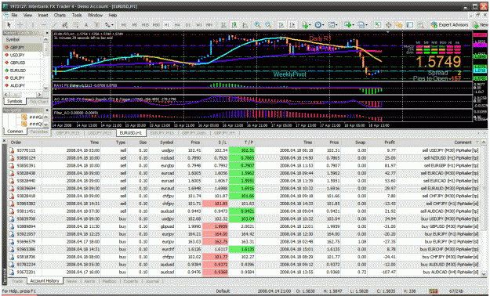Switch to the GBPJPY,M15 chart tab
This screenshot has width=490, height=296.
coord(67,133)
